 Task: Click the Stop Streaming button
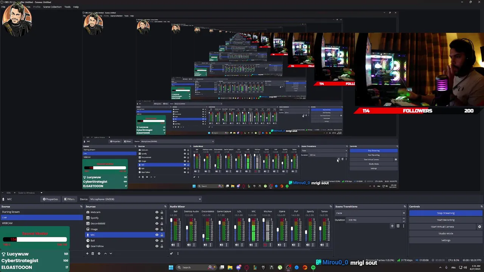click(446, 213)
